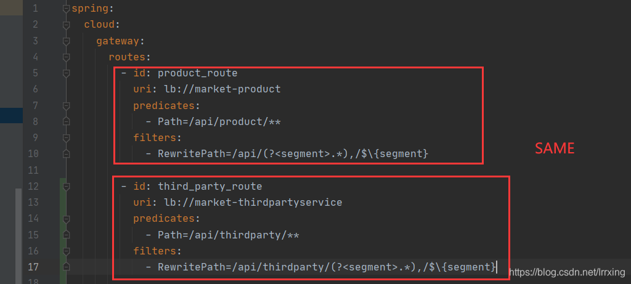Click line number 3 in the gutter
This screenshot has width=631, height=284.
[35, 41]
